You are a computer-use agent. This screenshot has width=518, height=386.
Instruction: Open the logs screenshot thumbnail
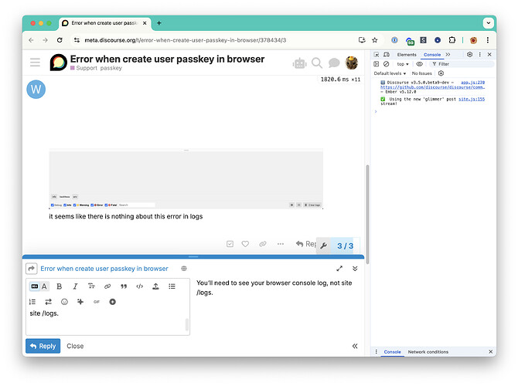(186, 179)
